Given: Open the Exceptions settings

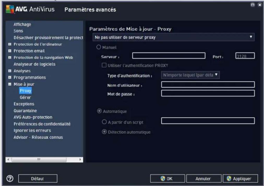Looking at the screenshot, I should (24, 104).
